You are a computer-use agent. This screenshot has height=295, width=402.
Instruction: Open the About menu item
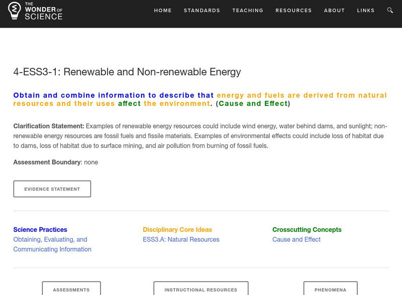point(334,11)
